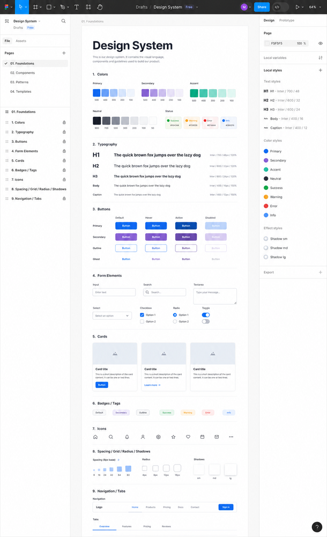Add a new page with plus icon
Image resolution: width=327 pixels, height=537 pixels.
64,53
